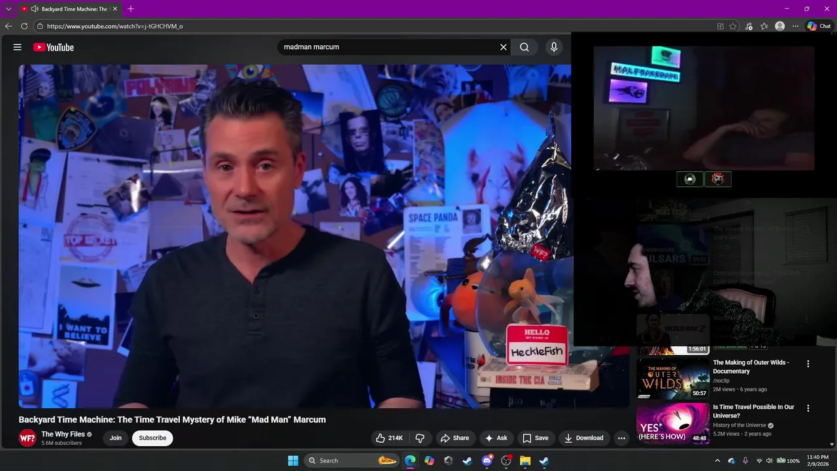Viewport: 837px width, 471px height.
Task: Subscribe to The Why Files
Action: pyautogui.click(x=152, y=438)
